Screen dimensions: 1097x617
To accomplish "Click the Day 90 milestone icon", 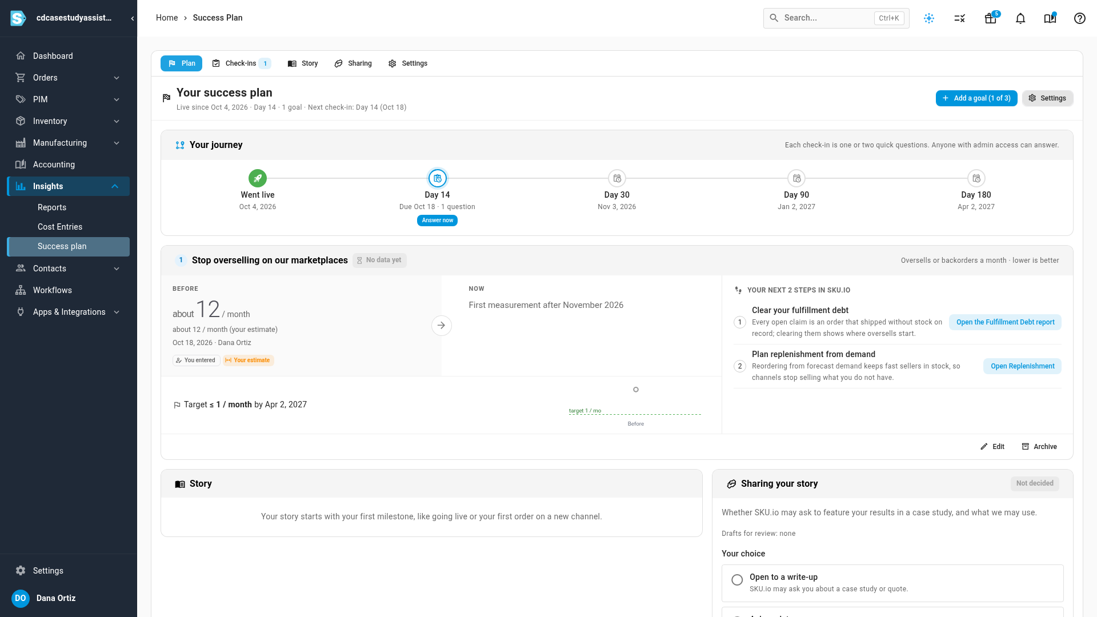I will [796, 178].
